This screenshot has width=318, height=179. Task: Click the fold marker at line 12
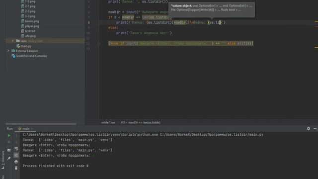tap(99, 43)
